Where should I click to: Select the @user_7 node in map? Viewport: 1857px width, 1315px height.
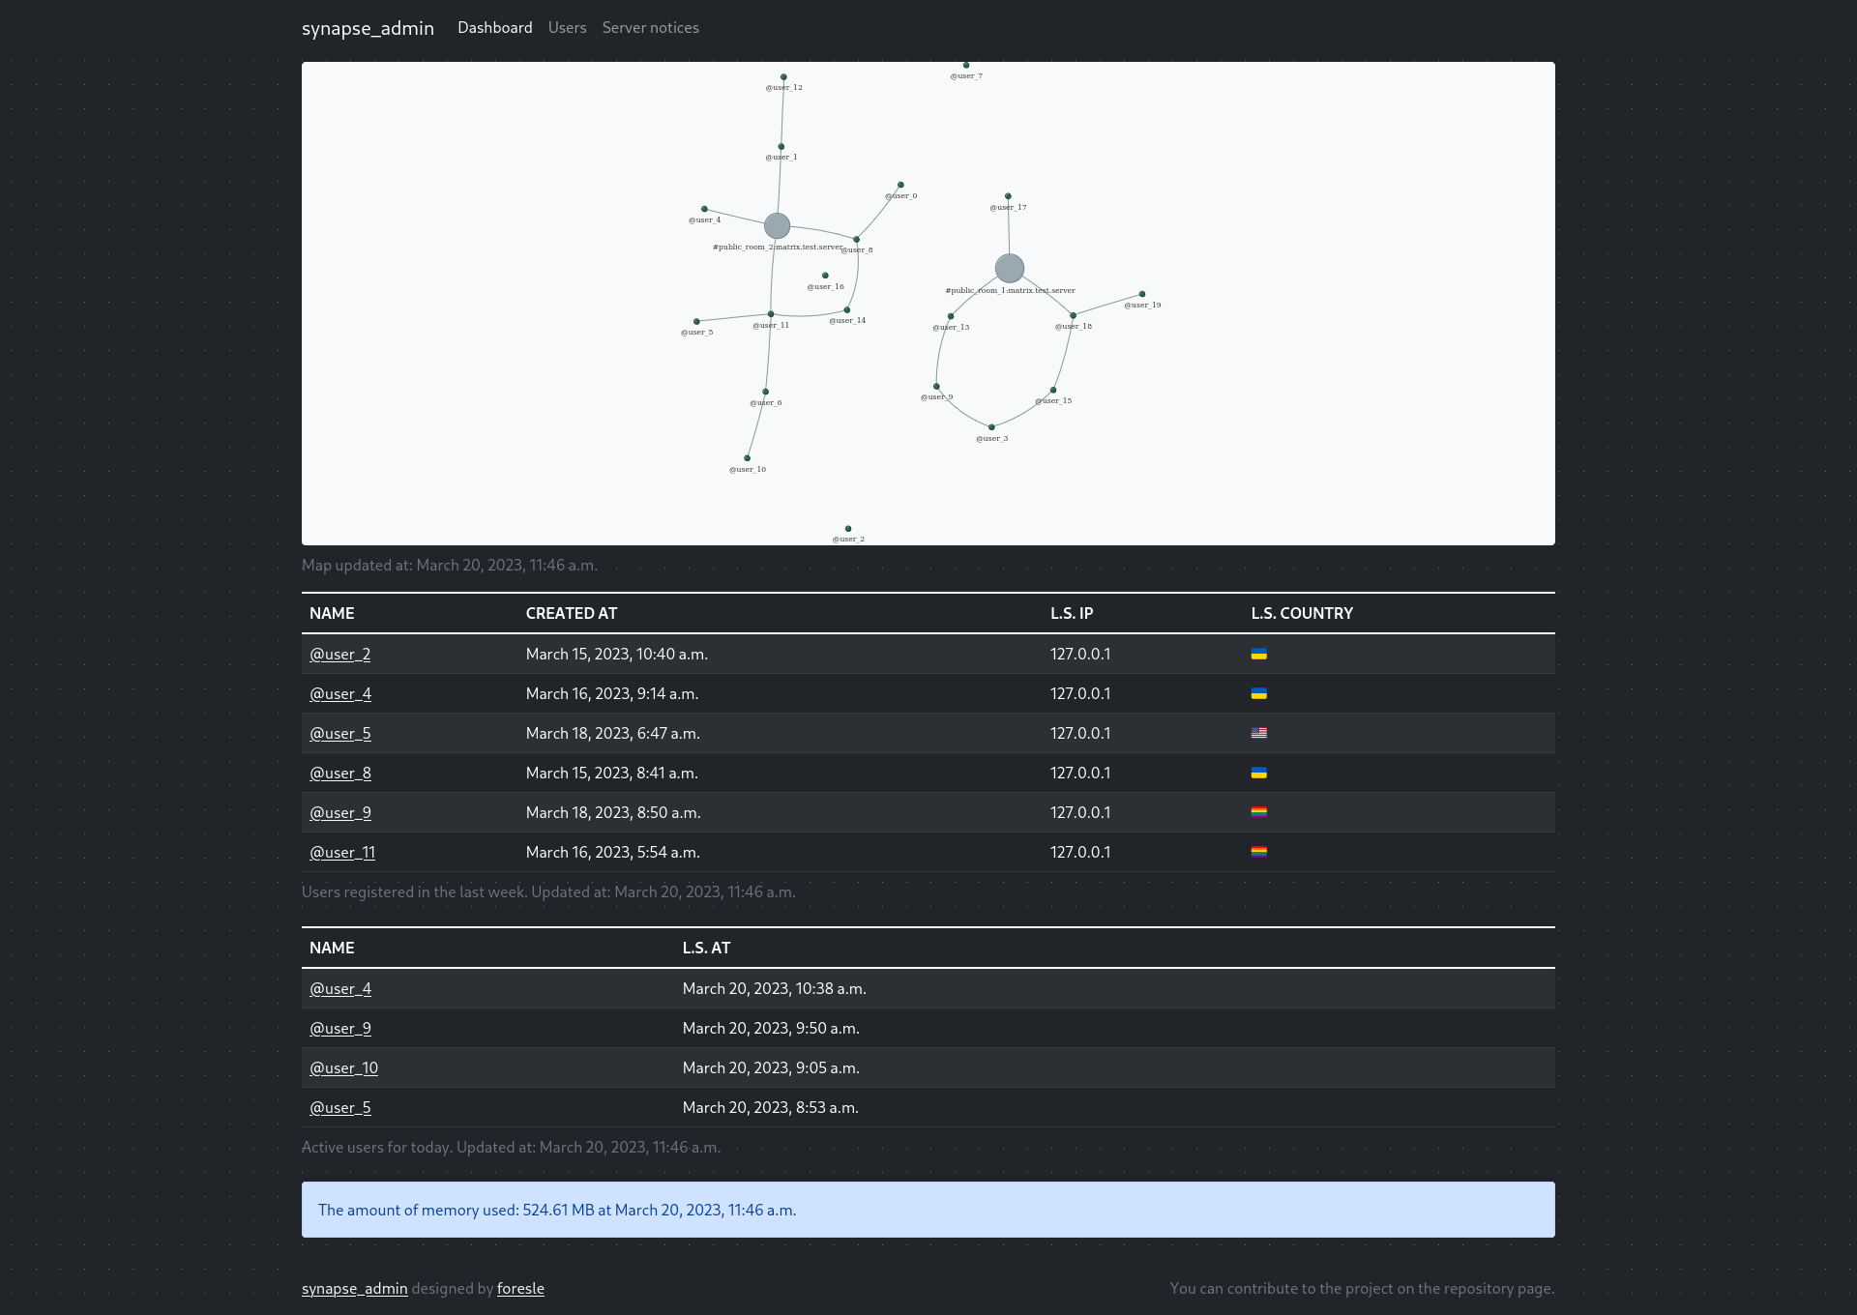(966, 66)
